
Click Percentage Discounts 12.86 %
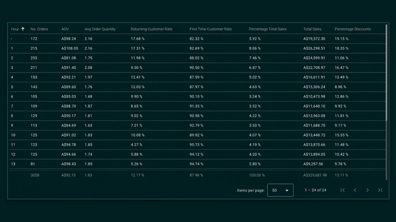pos(342,96)
